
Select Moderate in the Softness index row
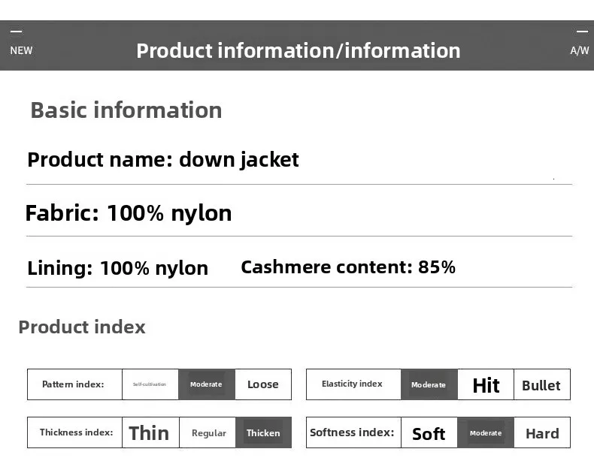pyautogui.click(x=486, y=432)
